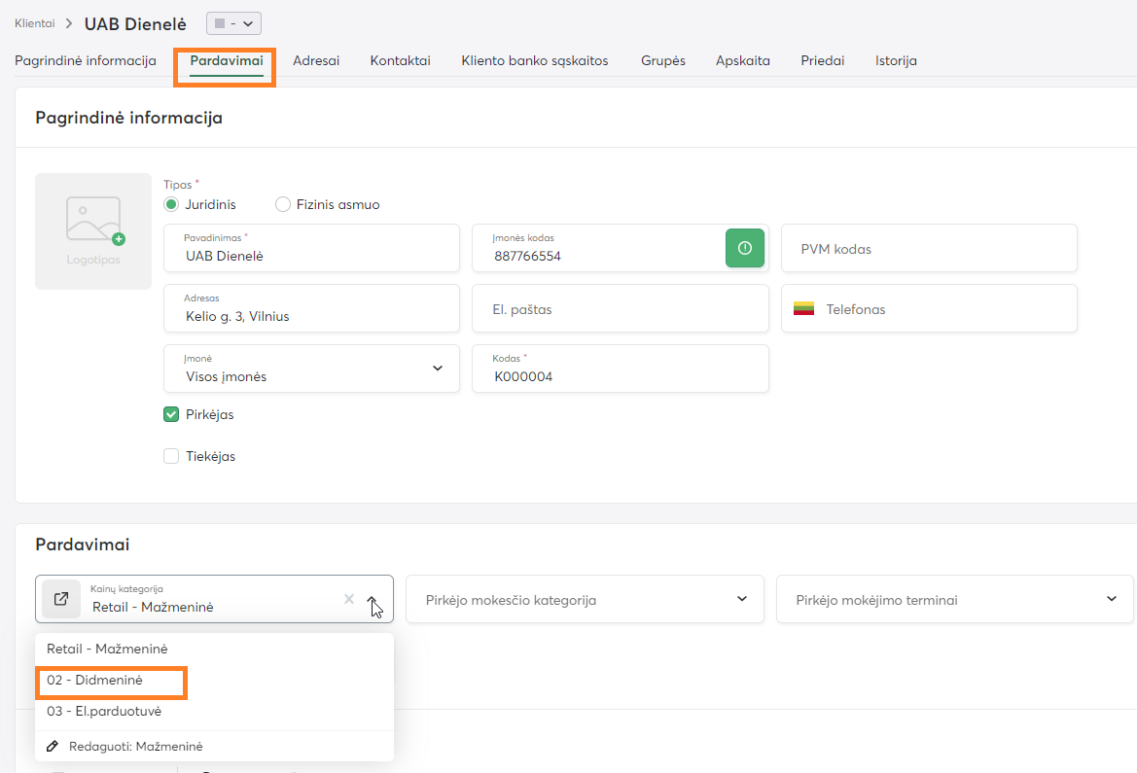Image resolution: width=1137 pixels, height=773 pixels.
Task: Switch to the Adresai tab
Action: 316,60
